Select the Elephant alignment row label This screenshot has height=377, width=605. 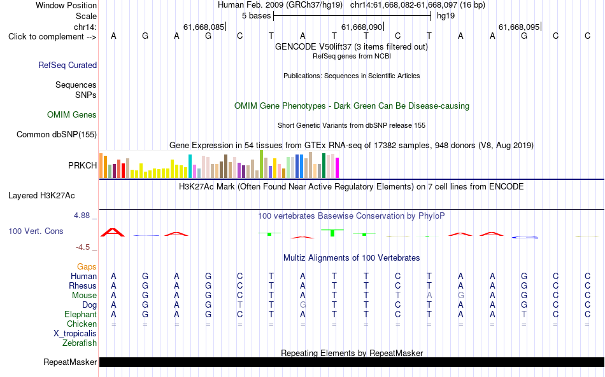coord(81,315)
